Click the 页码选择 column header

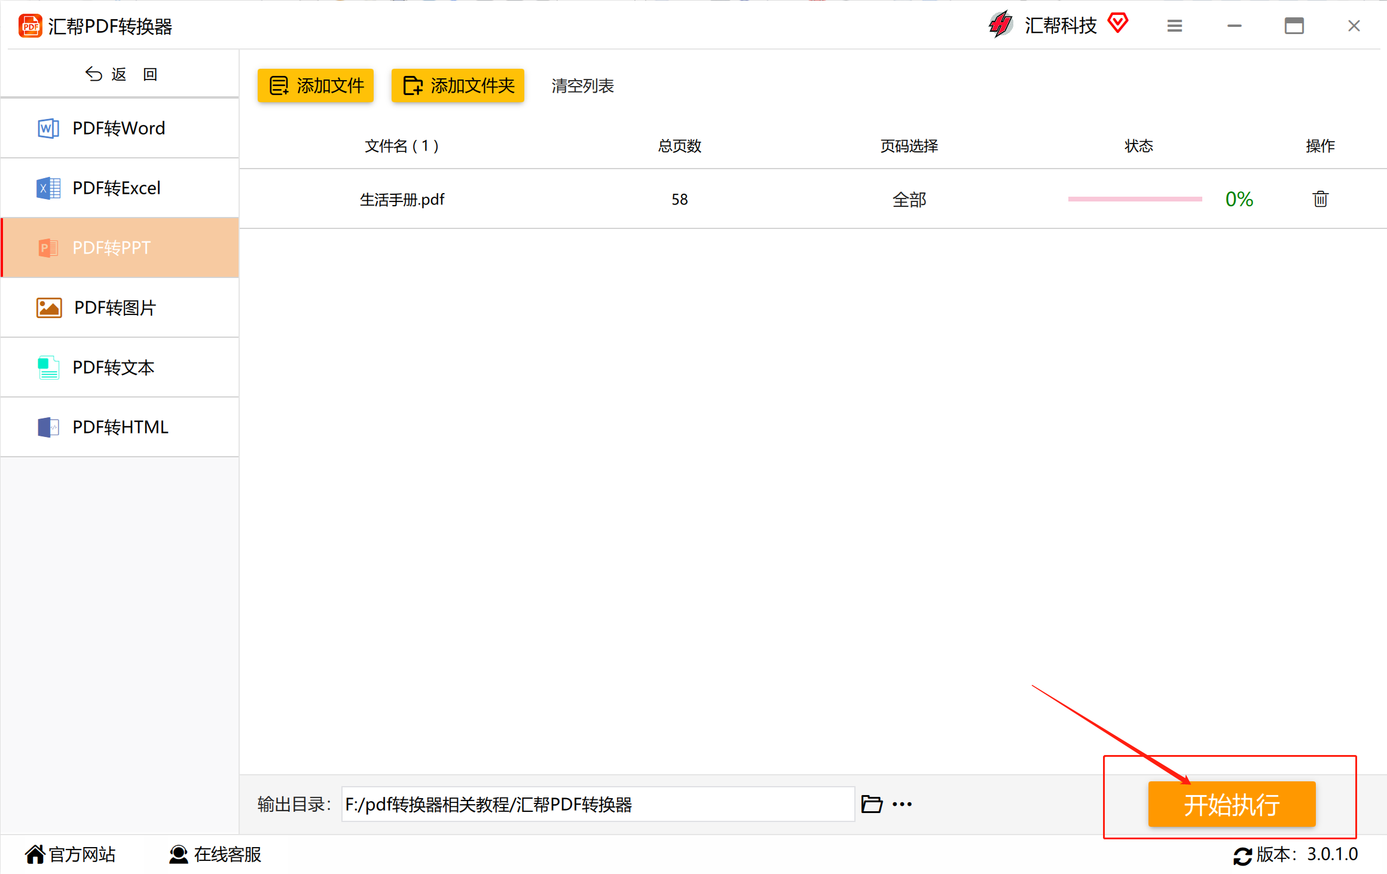pyautogui.click(x=909, y=146)
